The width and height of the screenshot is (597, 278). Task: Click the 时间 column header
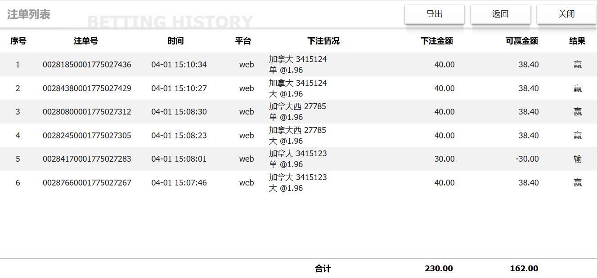(175, 41)
